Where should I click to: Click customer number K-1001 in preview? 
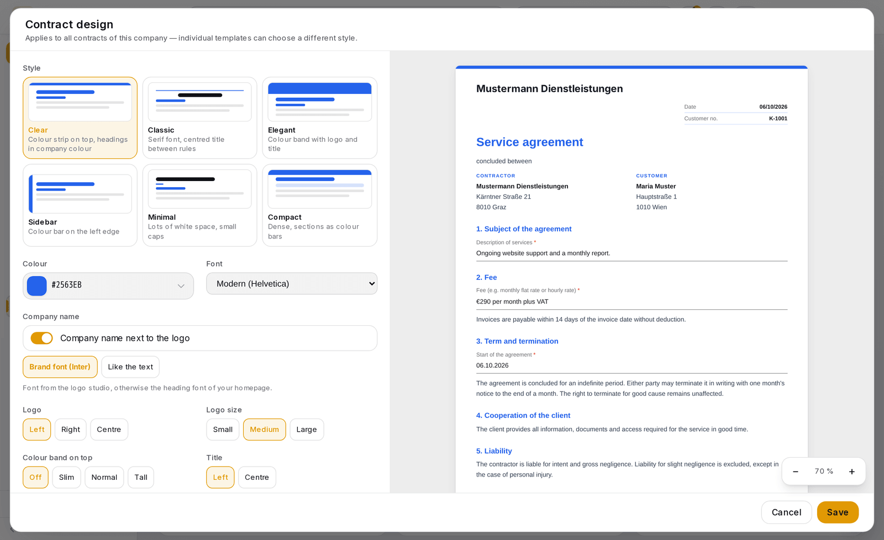coord(778,119)
